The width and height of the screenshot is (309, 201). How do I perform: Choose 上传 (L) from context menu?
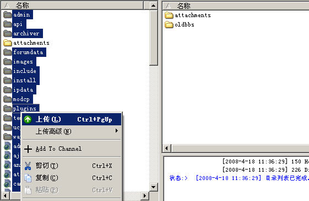click(x=72, y=119)
